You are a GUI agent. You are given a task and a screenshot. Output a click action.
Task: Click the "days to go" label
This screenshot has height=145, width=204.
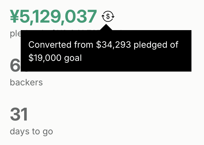tap(31, 131)
